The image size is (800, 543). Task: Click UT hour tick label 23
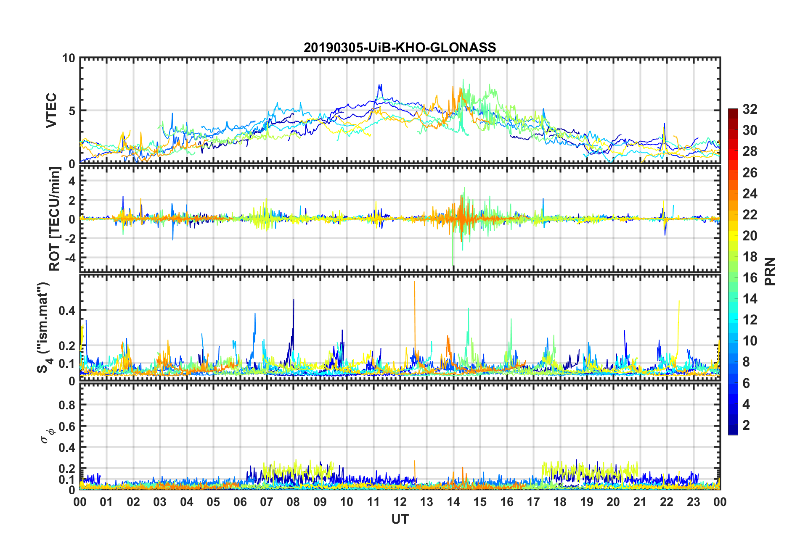694,502
